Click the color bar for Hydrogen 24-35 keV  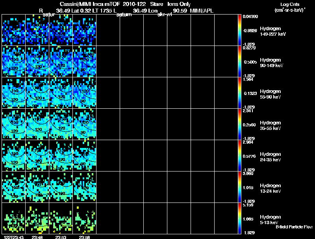tap(240, 155)
